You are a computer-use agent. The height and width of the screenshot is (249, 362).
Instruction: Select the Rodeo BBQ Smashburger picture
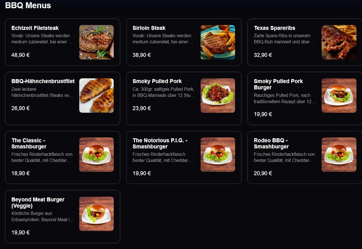point(339,155)
